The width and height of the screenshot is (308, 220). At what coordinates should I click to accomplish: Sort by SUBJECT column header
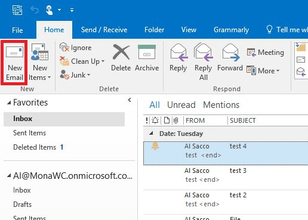pyautogui.click(x=242, y=120)
